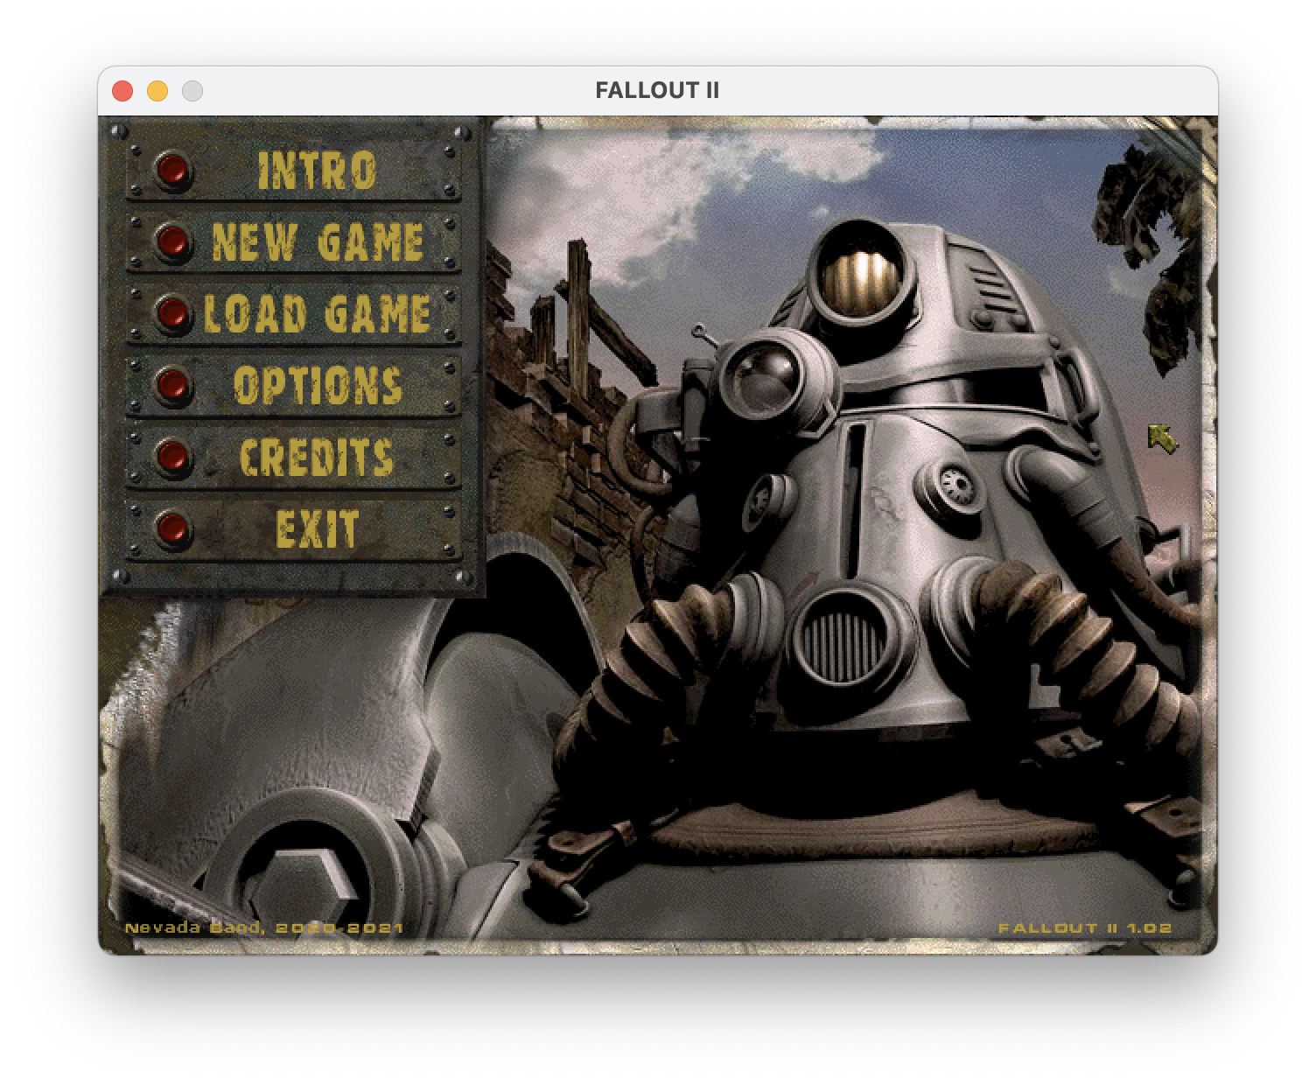Choose the OPTIONS label text
1316x1085 pixels.
pyautogui.click(x=318, y=385)
